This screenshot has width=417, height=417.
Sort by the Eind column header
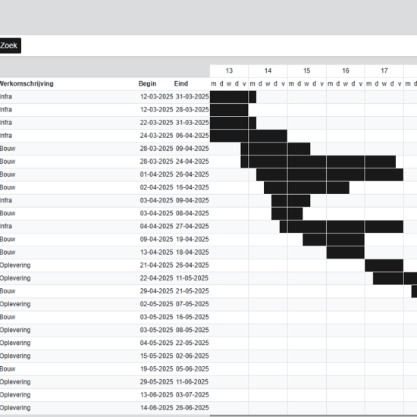[181, 83]
